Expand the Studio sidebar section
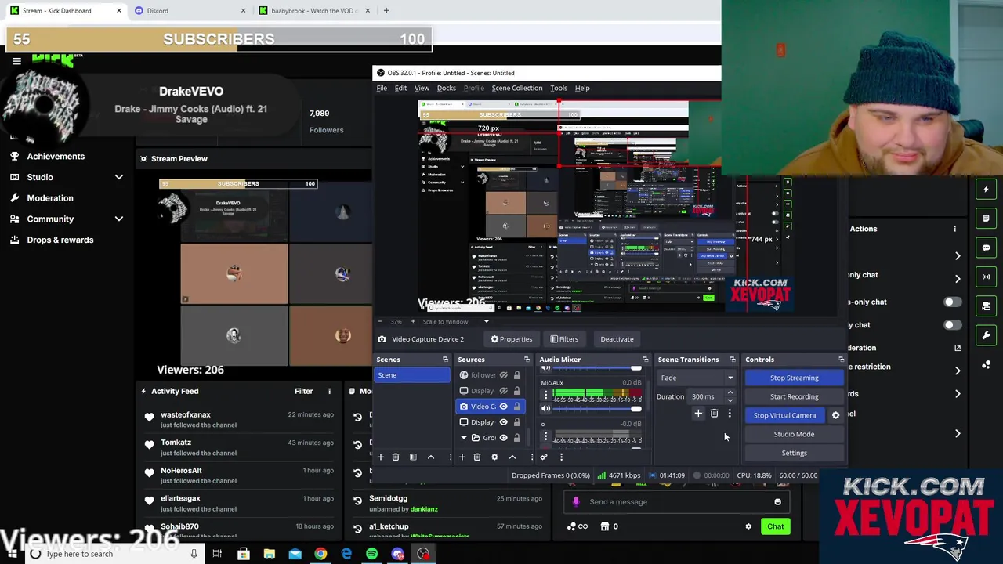 click(119, 177)
